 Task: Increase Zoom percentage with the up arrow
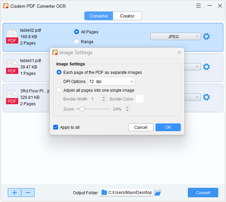(x=128, y=108)
